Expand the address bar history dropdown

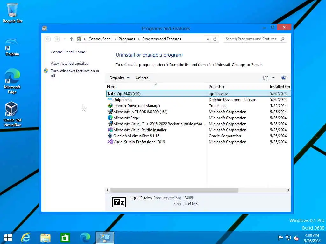[208, 39]
